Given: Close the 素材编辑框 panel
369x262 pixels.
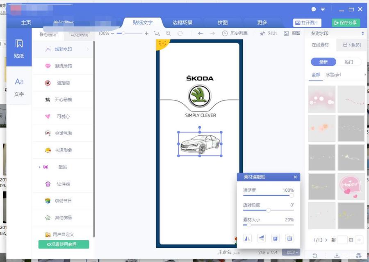Looking at the screenshot, I should click(x=295, y=177).
